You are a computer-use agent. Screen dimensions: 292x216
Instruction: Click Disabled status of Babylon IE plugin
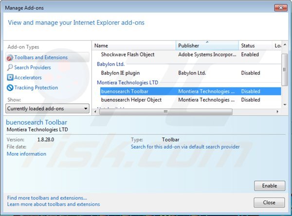click(251, 73)
